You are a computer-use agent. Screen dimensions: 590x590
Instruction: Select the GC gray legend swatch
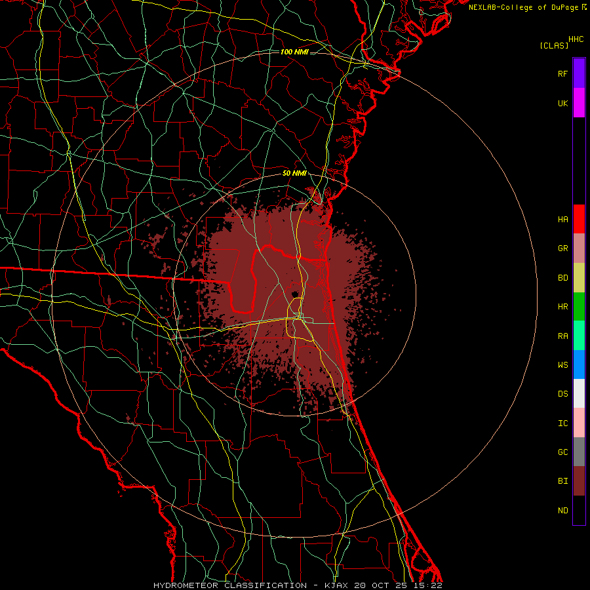click(579, 452)
